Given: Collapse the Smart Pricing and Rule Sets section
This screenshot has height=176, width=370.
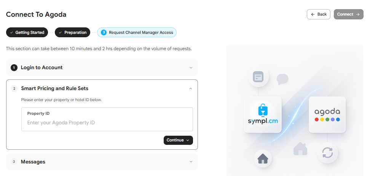Looking at the screenshot, I should tap(191, 89).
